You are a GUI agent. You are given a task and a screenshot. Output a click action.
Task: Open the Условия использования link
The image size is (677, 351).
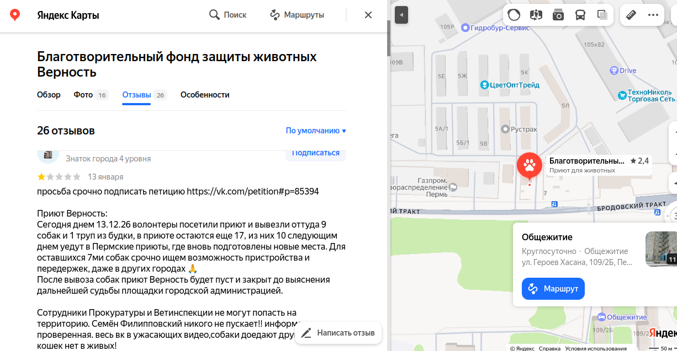pyautogui.click(x=596, y=348)
